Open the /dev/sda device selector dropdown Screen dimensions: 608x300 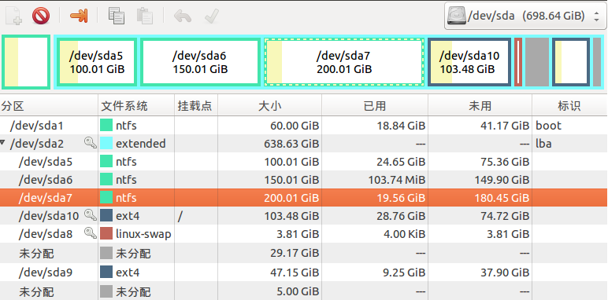tap(525, 16)
